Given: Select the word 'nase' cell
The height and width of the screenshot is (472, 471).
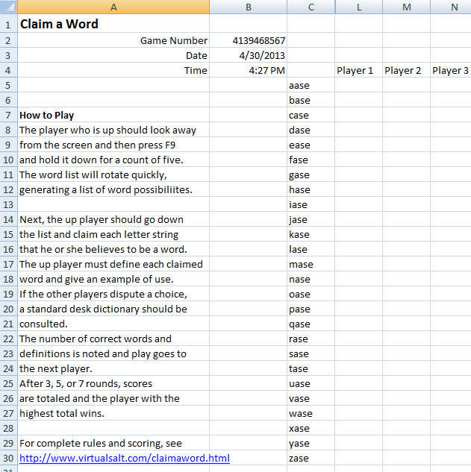Looking at the screenshot, I should coord(311,279).
